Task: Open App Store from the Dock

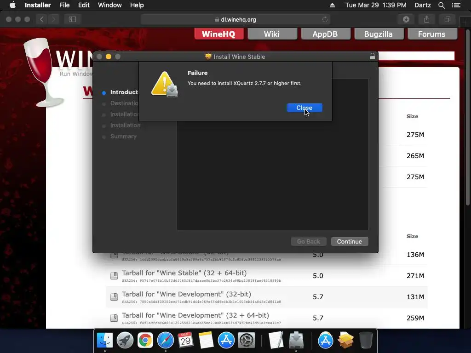Action: pos(226,341)
